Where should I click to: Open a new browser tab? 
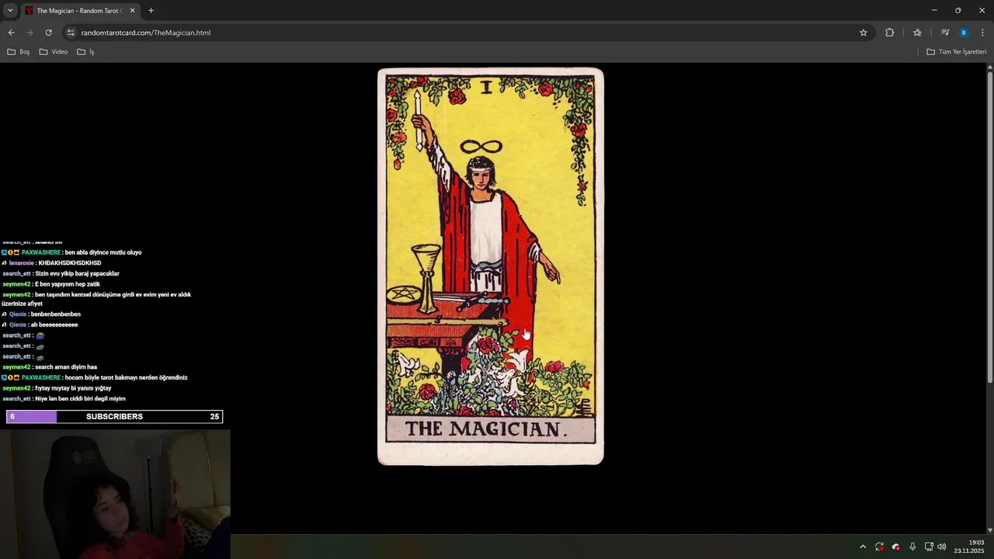coord(151,11)
